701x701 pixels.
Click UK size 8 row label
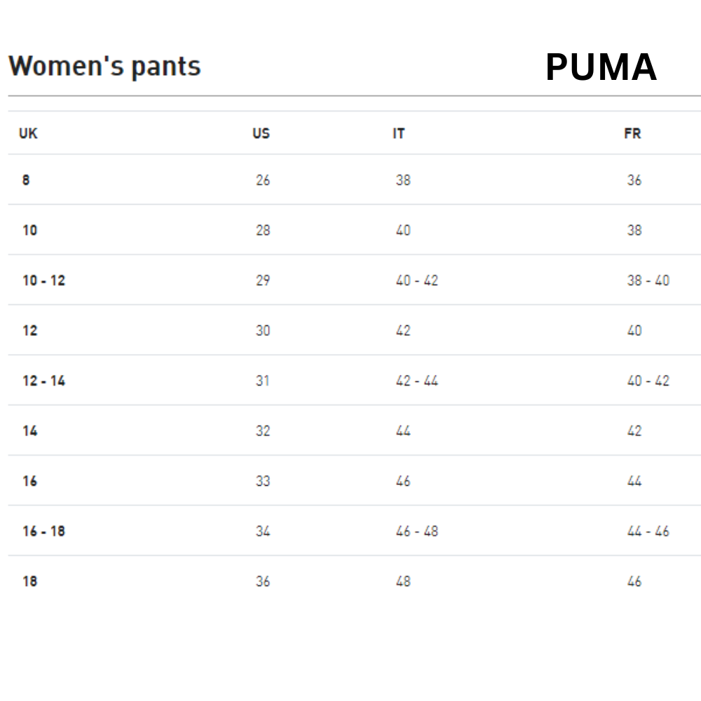coord(26,180)
